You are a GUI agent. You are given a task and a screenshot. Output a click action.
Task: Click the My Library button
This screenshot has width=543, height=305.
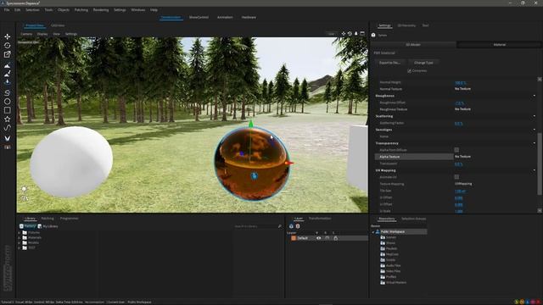click(x=48, y=226)
